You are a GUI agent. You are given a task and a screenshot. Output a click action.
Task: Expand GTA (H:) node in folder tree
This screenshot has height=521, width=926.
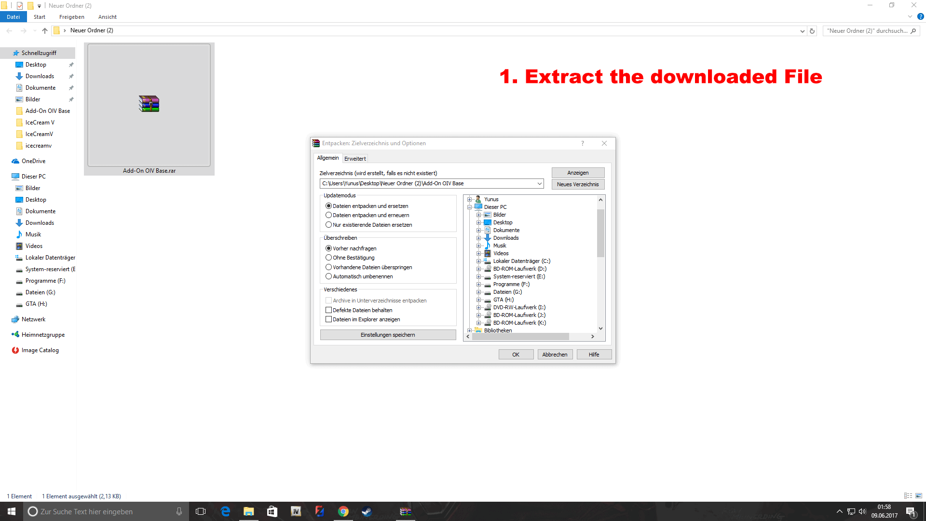(x=478, y=300)
